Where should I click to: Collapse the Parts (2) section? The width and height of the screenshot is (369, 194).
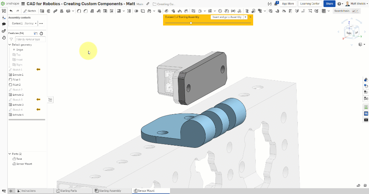tap(10, 154)
